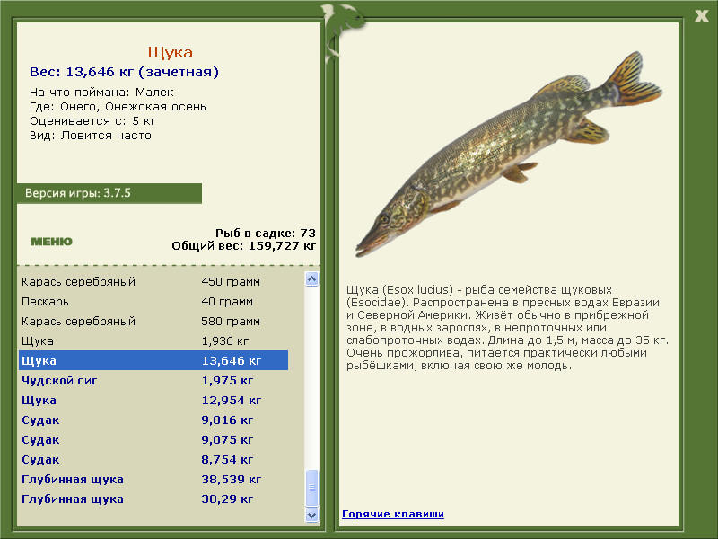Select the Судак 9,075 кг row
This screenshot has width=718, height=539.
[153, 439]
